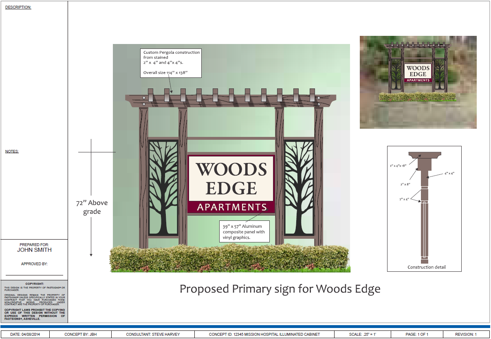Click the hedge shrubs below the sign
The height and width of the screenshot is (339, 491).
tap(229, 258)
